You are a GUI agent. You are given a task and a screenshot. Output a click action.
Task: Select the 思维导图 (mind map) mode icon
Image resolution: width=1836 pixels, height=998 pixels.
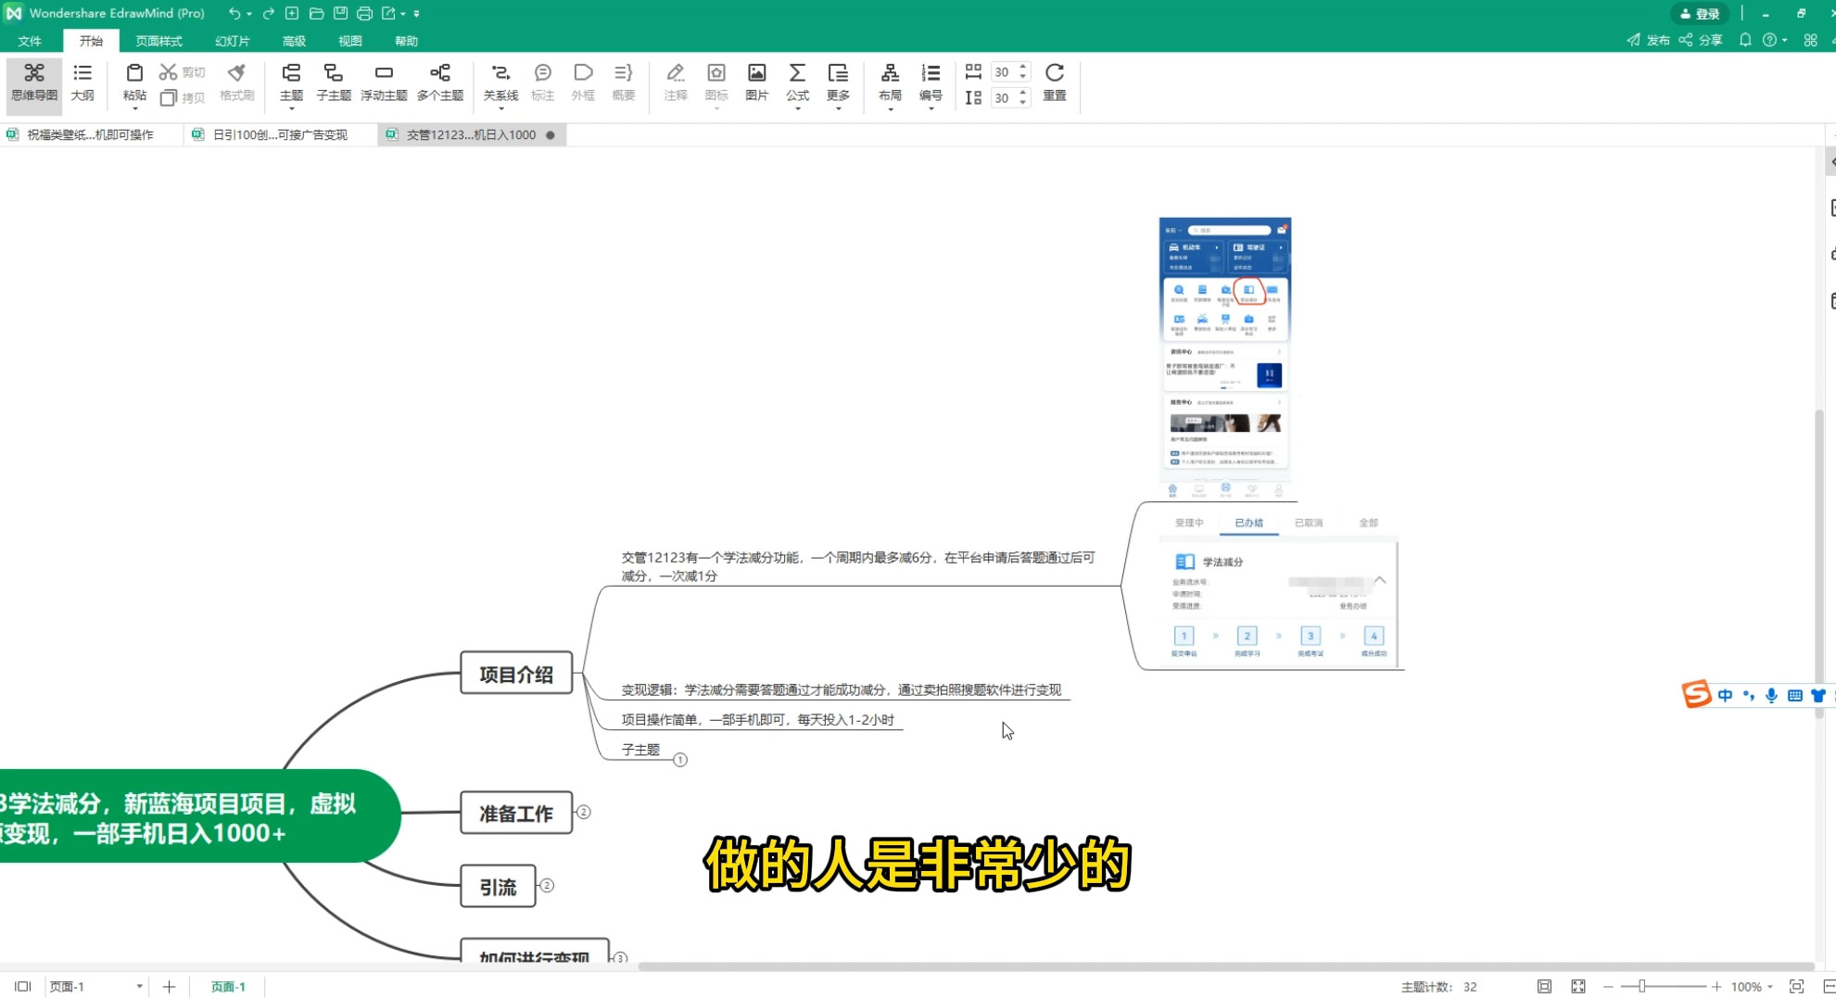pos(34,84)
